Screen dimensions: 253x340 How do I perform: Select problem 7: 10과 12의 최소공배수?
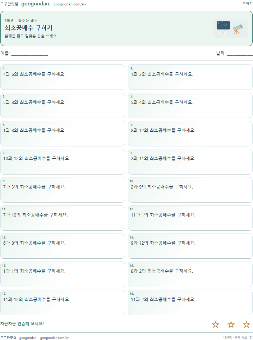tap(63, 162)
